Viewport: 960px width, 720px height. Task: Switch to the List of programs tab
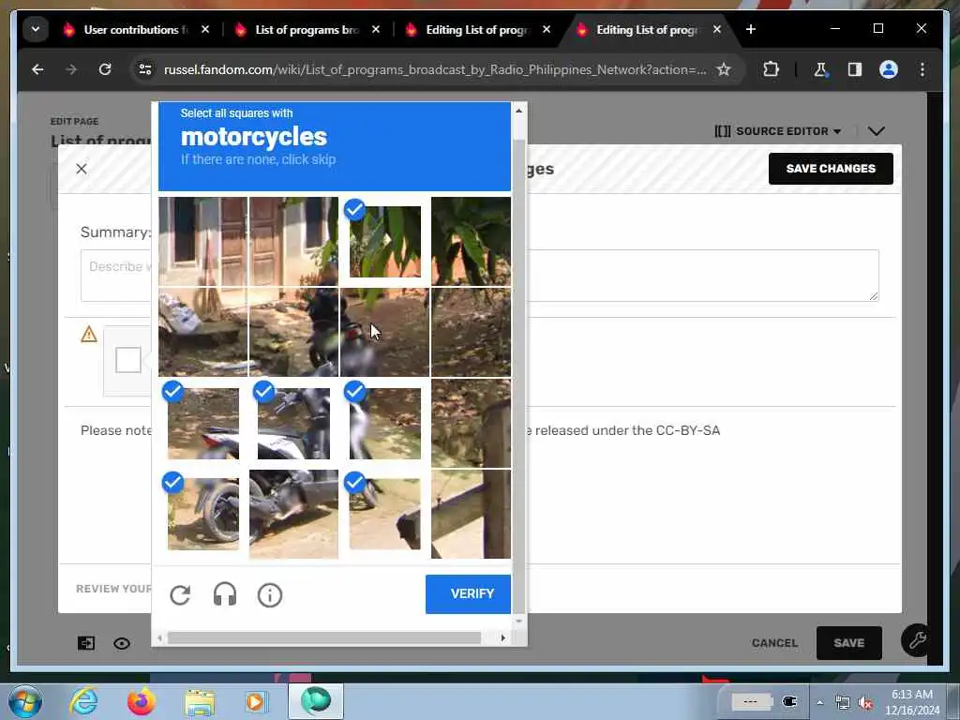(x=307, y=29)
